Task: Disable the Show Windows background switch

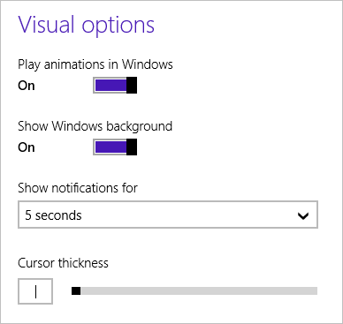Action: (x=115, y=147)
